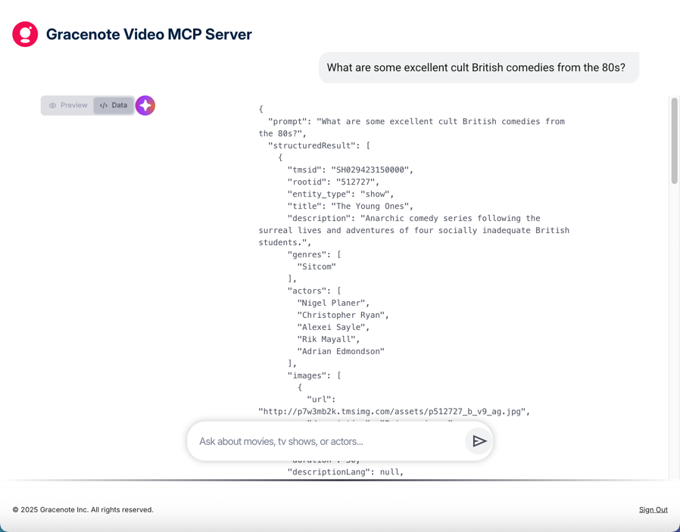
Task: Click the Gracenote logo icon
Action: pyautogui.click(x=25, y=34)
